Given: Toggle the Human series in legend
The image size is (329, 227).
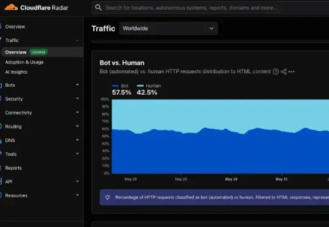Looking at the screenshot, I should click(x=149, y=86).
